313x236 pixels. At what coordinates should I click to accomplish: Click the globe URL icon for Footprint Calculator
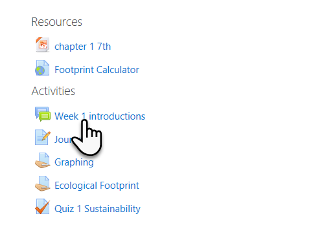tap(42, 68)
